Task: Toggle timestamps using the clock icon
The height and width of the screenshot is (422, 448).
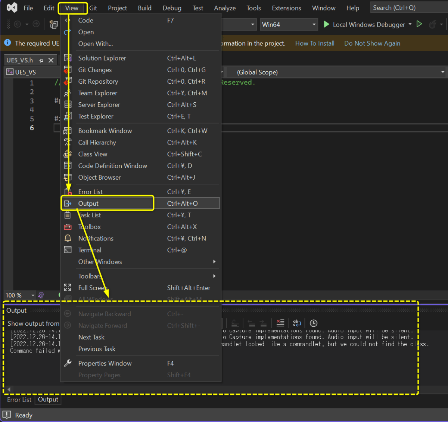Action: pyautogui.click(x=313, y=323)
